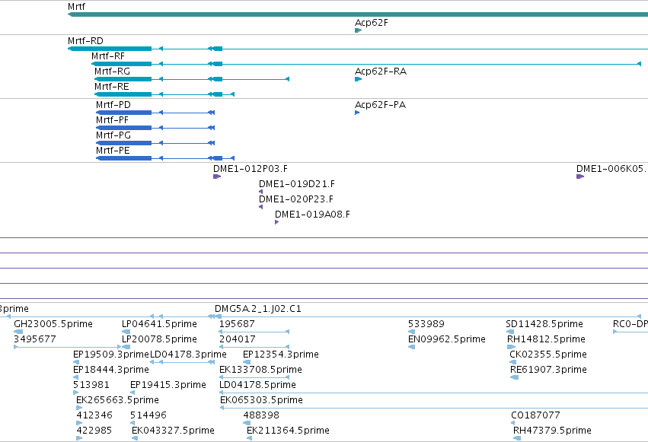Select the Mrtf-PG protein label

pos(113,135)
